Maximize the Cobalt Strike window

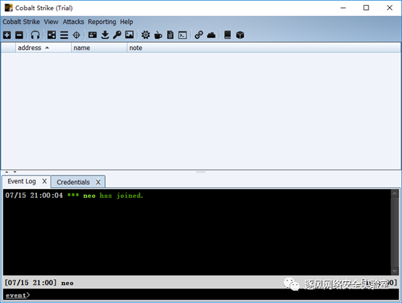pyautogui.click(x=366, y=8)
